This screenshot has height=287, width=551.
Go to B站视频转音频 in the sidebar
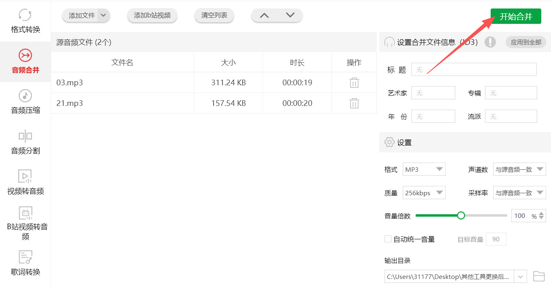25,223
